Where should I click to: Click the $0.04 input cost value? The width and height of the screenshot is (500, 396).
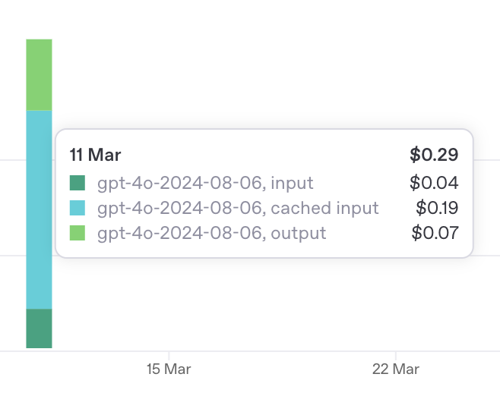click(434, 183)
